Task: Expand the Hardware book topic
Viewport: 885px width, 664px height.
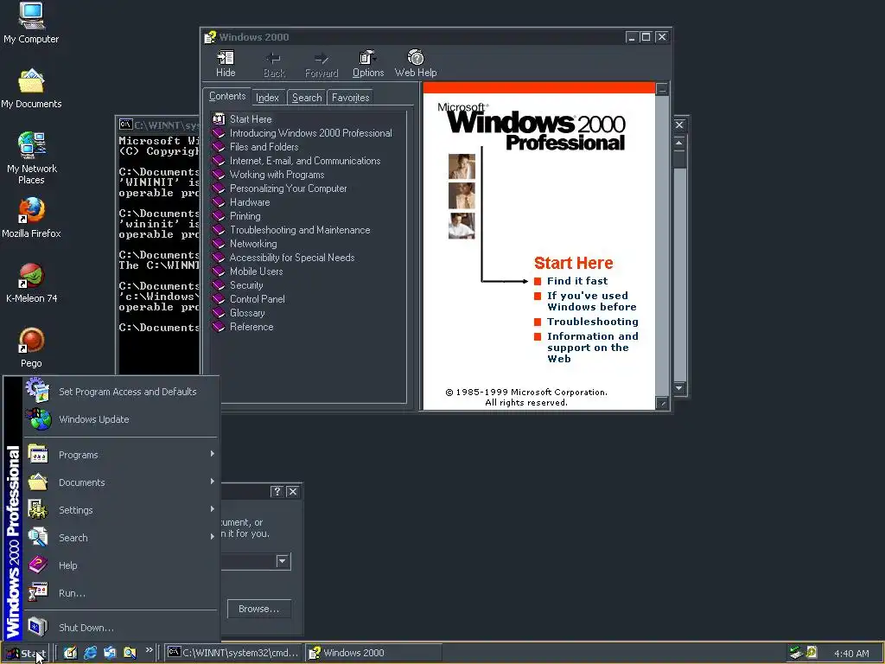Action: pos(219,202)
